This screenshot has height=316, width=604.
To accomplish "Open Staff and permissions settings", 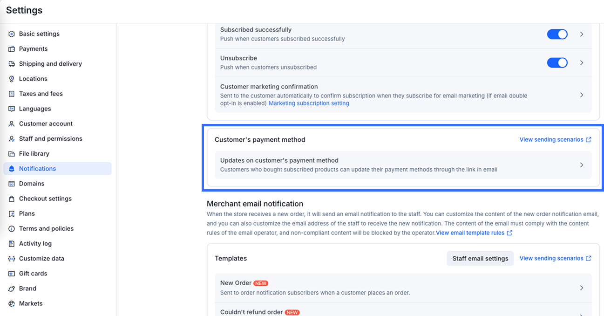I will click(50, 138).
